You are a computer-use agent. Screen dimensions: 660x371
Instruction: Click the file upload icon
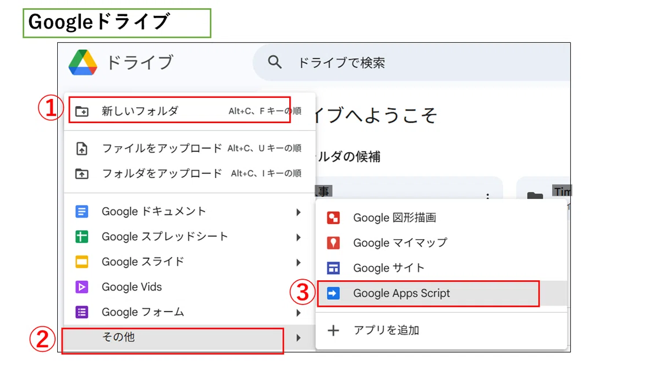(81, 148)
